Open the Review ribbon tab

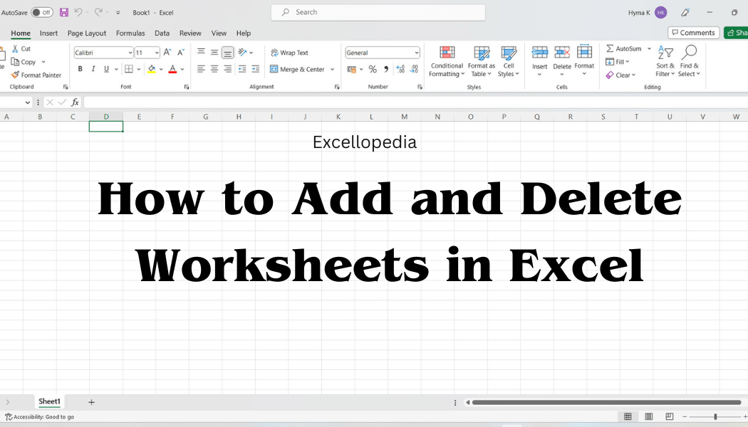tap(190, 33)
